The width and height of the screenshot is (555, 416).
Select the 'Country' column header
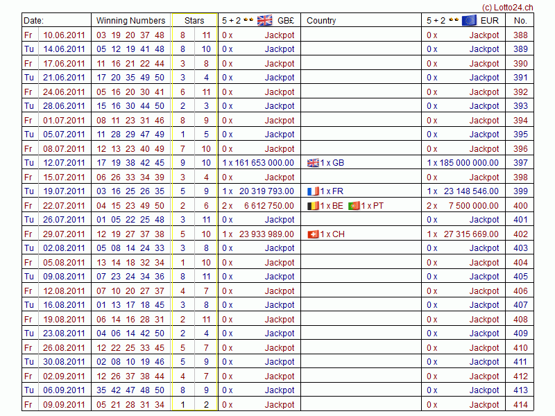(321, 21)
